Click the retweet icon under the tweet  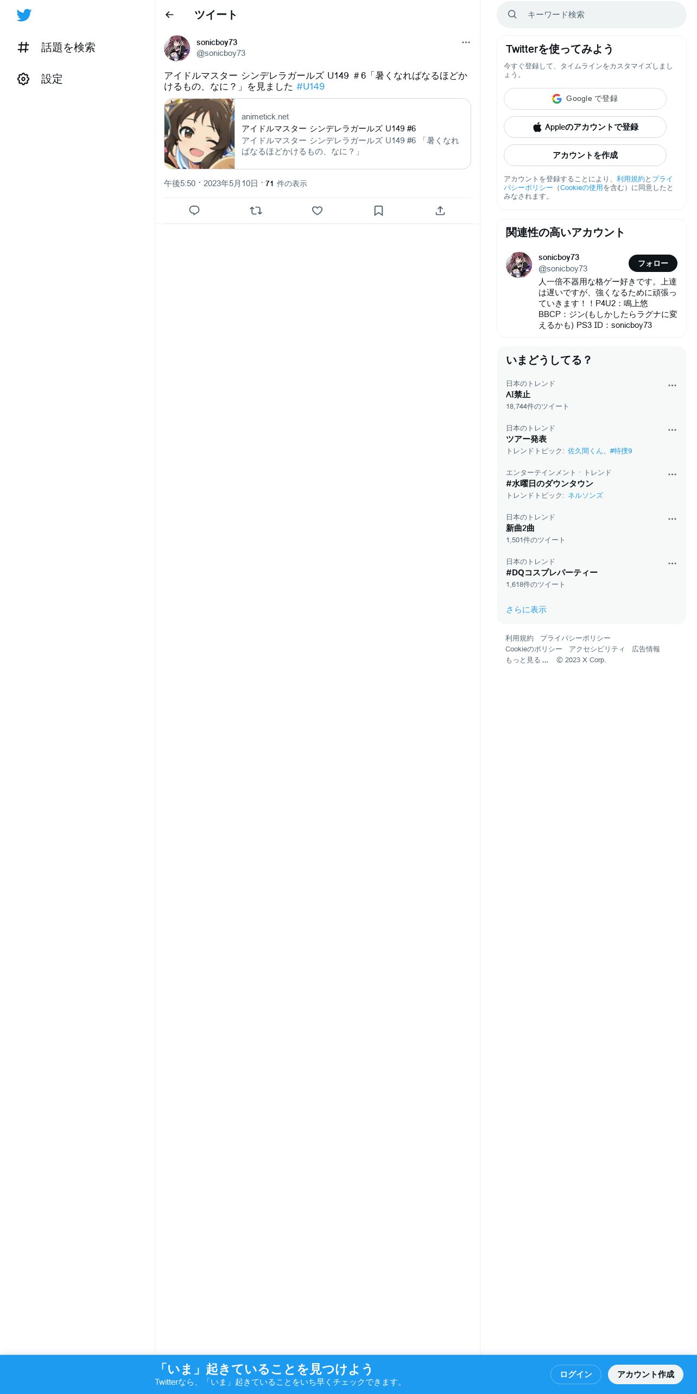(x=256, y=211)
